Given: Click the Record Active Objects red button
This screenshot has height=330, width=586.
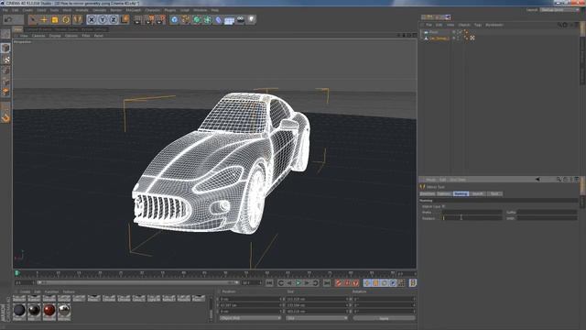Looking at the screenshot, I should (x=339, y=283).
